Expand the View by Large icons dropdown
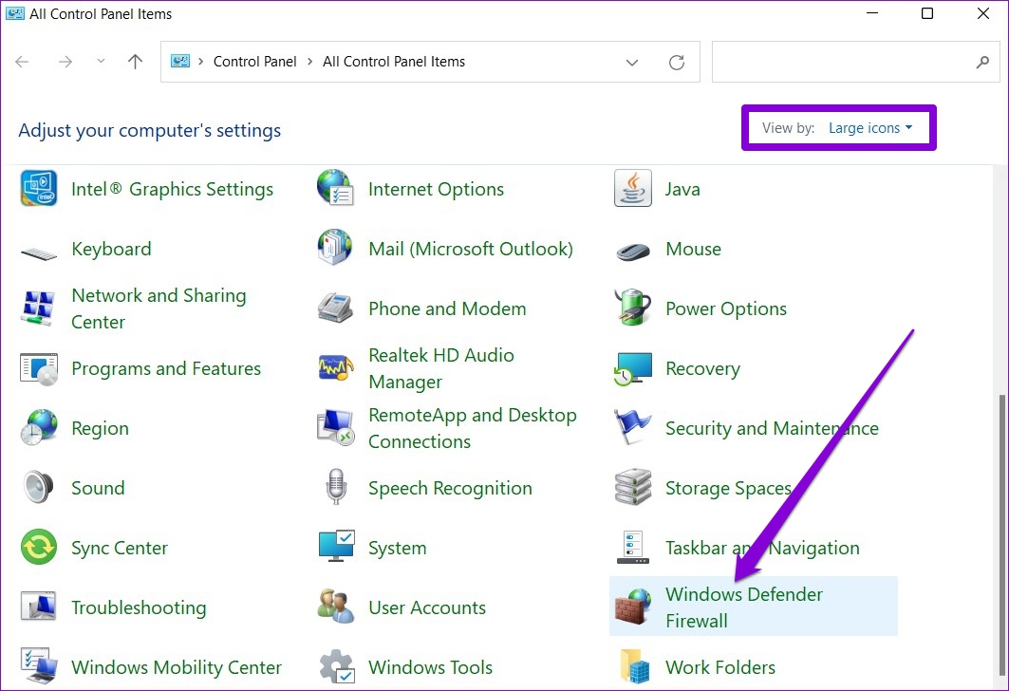Viewport: 1009px width, 691px height. pos(869,128)
